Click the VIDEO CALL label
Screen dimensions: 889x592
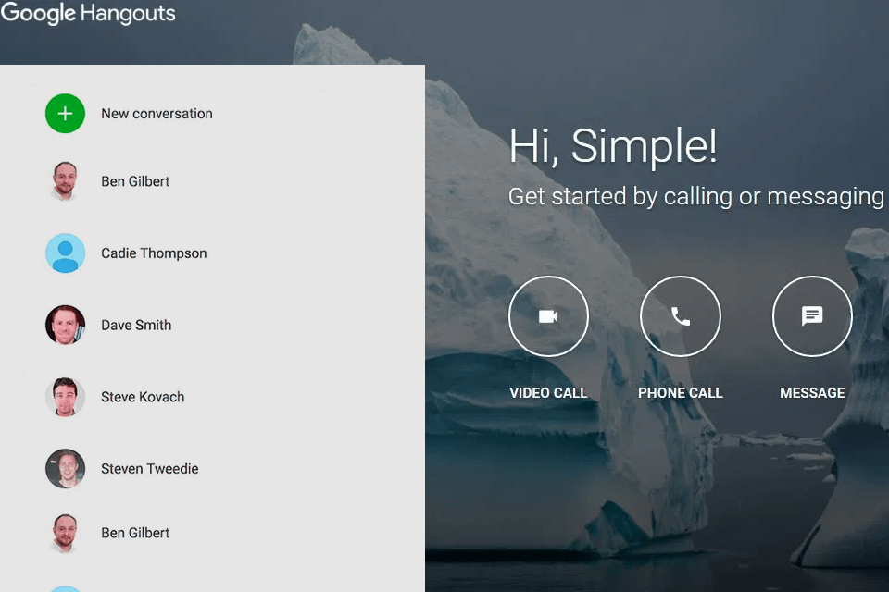click(x=548, y=392)
